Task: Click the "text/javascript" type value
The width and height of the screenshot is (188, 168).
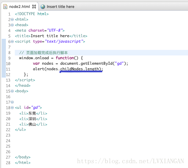Action: [64, 41]
